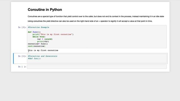Click the 'Coroutine in Python' heading
Image resolution: width=180 pixels, height=101 pixels.
(45, 10)
